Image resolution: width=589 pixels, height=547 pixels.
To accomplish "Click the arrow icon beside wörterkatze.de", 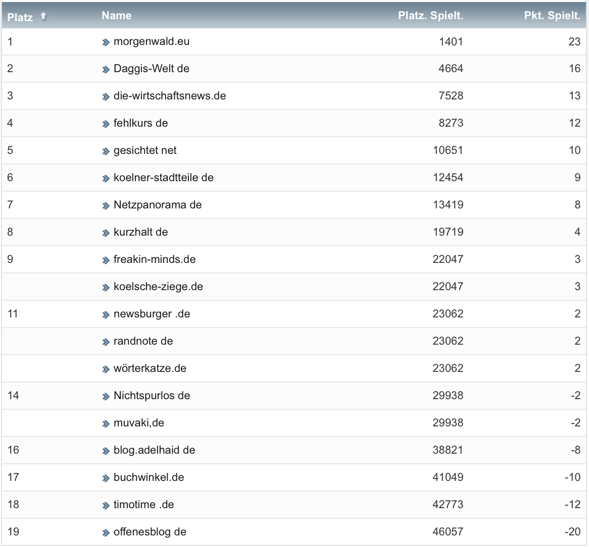I will coord(106,369).
